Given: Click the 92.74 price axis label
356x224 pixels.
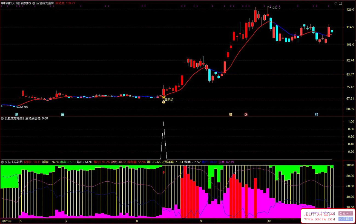Looking at the screenshot, I should coord(350,60).
